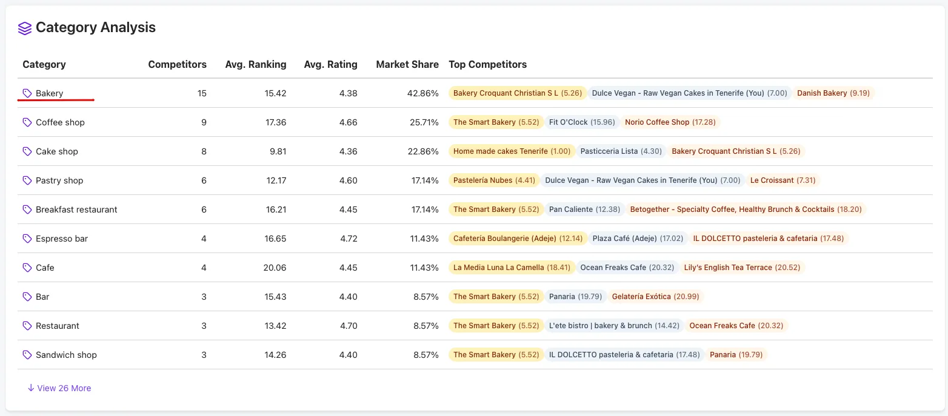
Task: Select the Bakery category name
Action: [x=49, y=93]
